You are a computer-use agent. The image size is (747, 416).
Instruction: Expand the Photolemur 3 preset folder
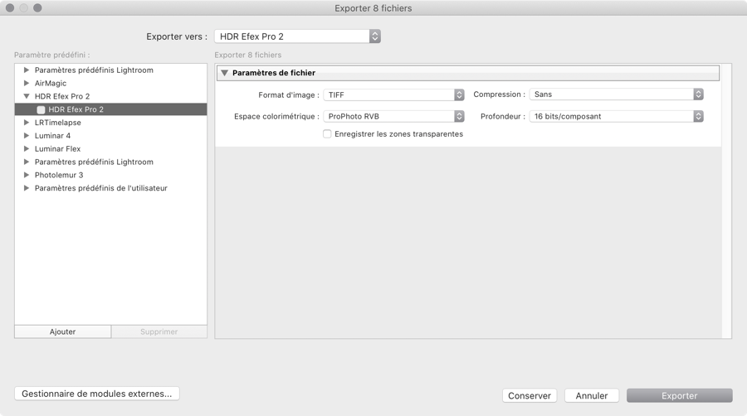pyautogui.click(x=27, y=175)
